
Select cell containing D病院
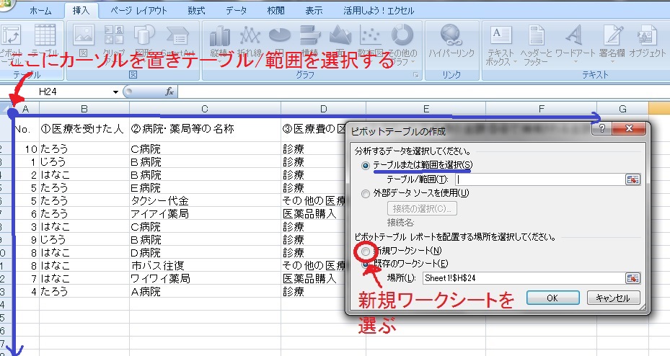[x=205, y=253]
